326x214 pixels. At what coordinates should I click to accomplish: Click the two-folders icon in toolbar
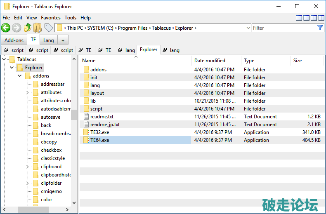38,28
